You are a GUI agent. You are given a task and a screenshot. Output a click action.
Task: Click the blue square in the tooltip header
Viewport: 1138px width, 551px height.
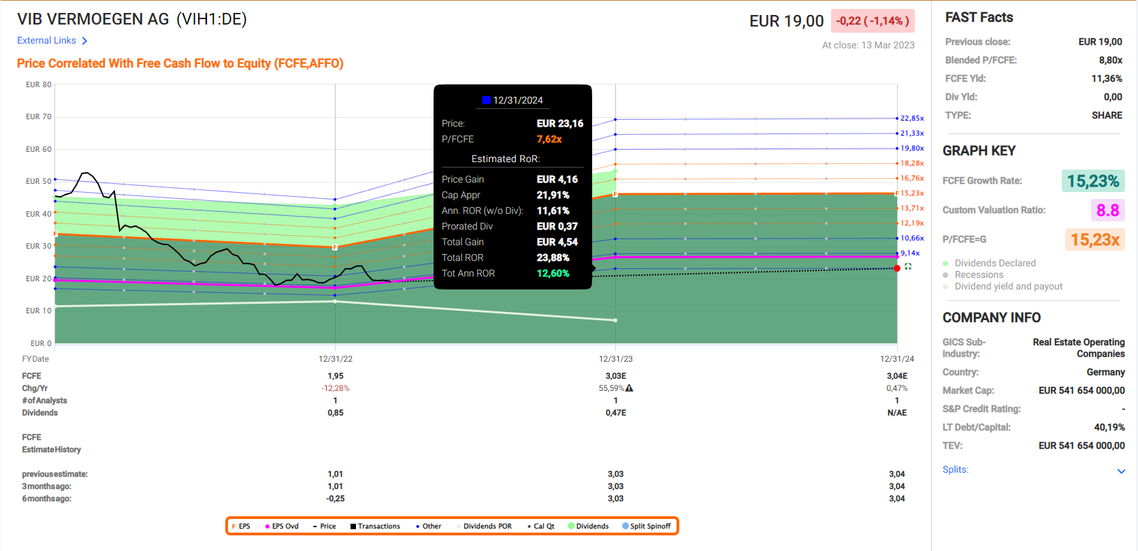click(x=486, y=100)
